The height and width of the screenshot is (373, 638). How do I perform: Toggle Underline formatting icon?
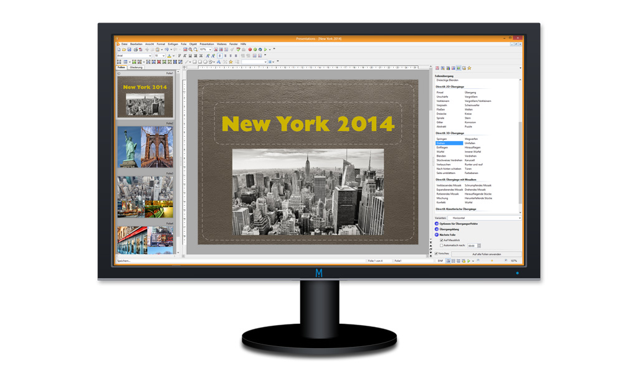[x=190, y=55]
